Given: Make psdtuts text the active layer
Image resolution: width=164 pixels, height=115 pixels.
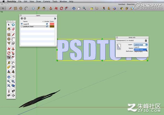Looking at the screenshot, I should point(22,26).
